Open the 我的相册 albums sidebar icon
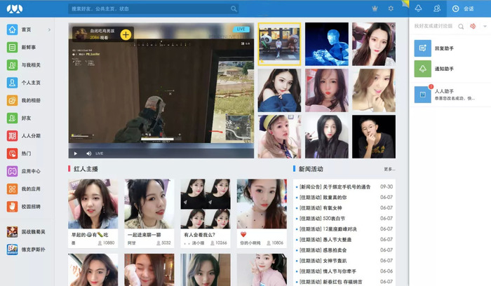Viewport: 491px width, 286px height. [x=12, y=100]
